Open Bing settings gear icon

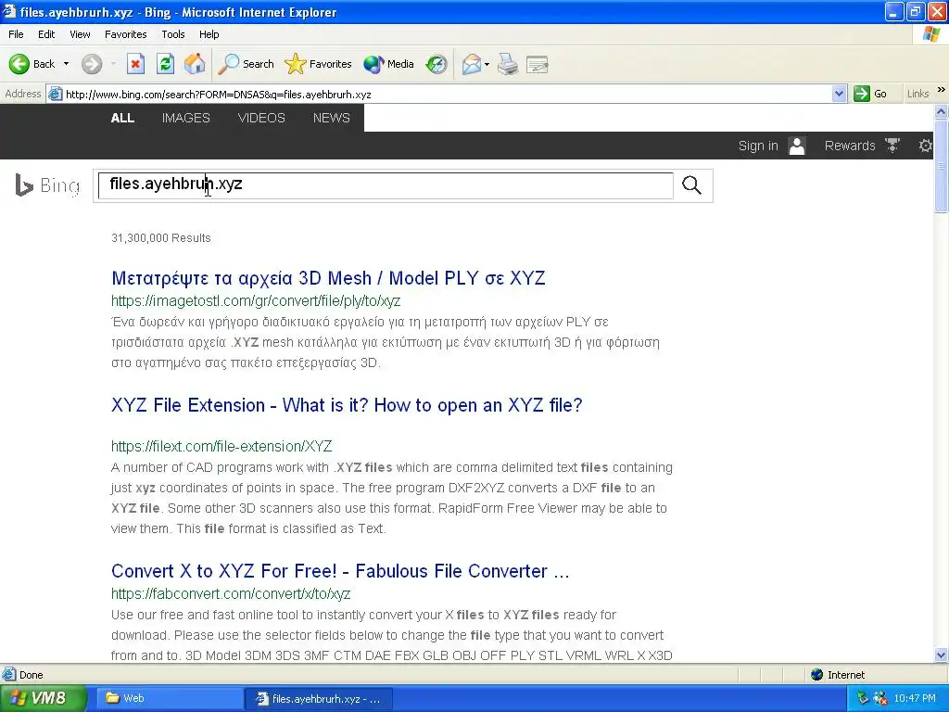(926, 146)
